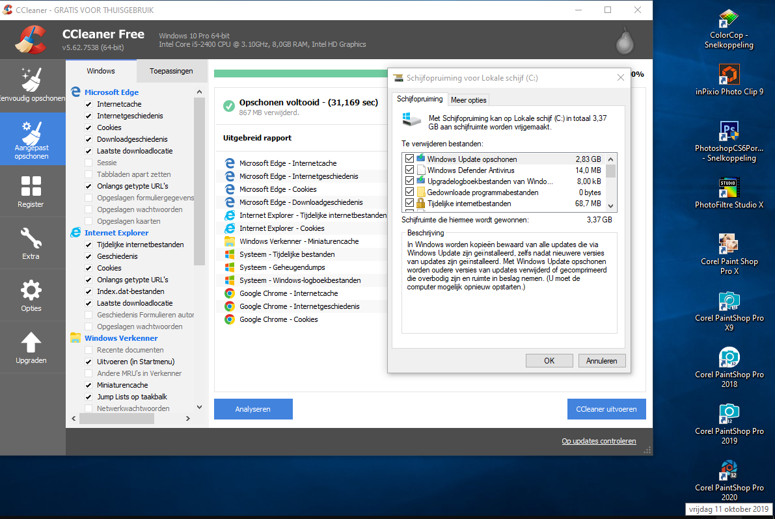Click the green cleaning progress bar
Viewport: 775px width, 519px height.
coord(301,74)
